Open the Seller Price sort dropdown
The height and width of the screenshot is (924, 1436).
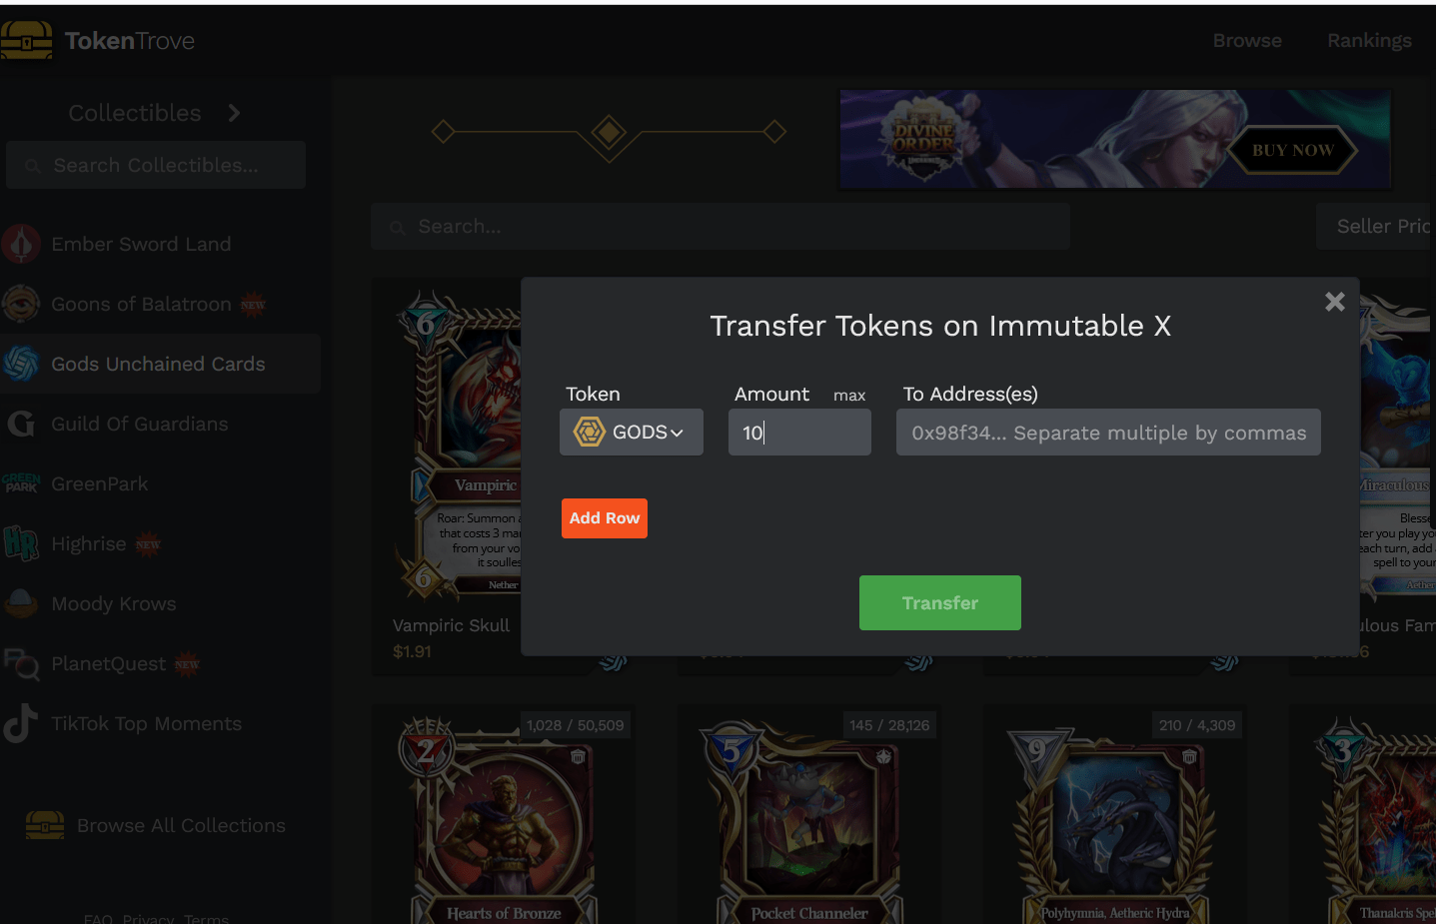pyautogui.click(x=1375, y=227)
